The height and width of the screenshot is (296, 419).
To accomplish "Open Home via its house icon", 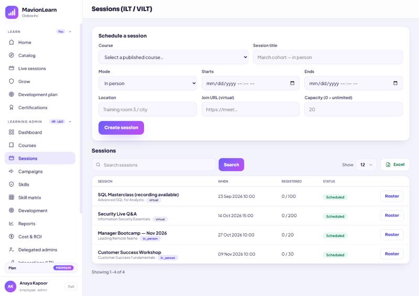I will point(12,42).
